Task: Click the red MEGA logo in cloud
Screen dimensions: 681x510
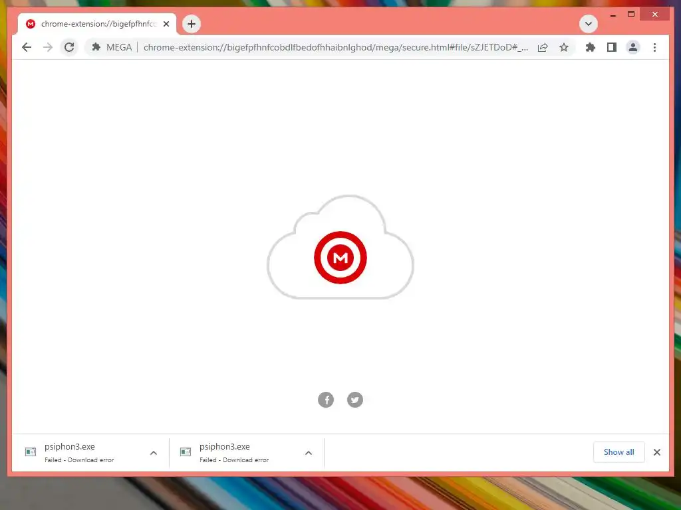Action: point(340,258)
